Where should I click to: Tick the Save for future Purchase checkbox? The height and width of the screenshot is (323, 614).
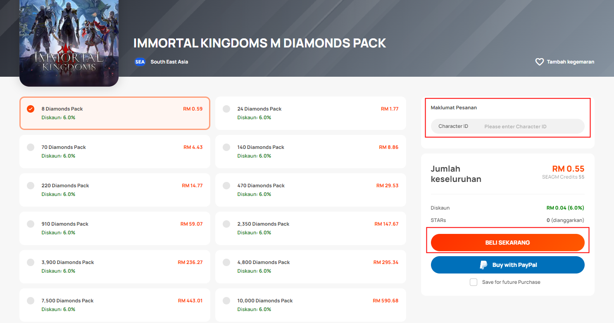[x=474, y=282]
